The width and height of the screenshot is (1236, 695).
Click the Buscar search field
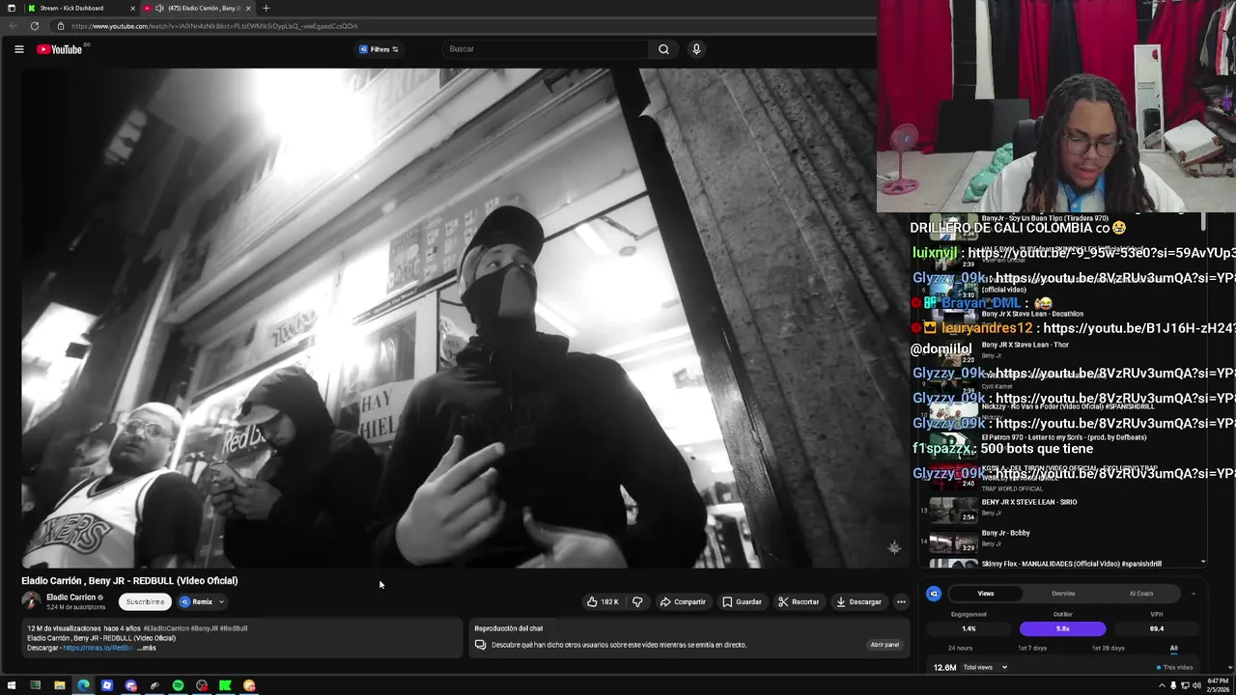coord(546,49)
